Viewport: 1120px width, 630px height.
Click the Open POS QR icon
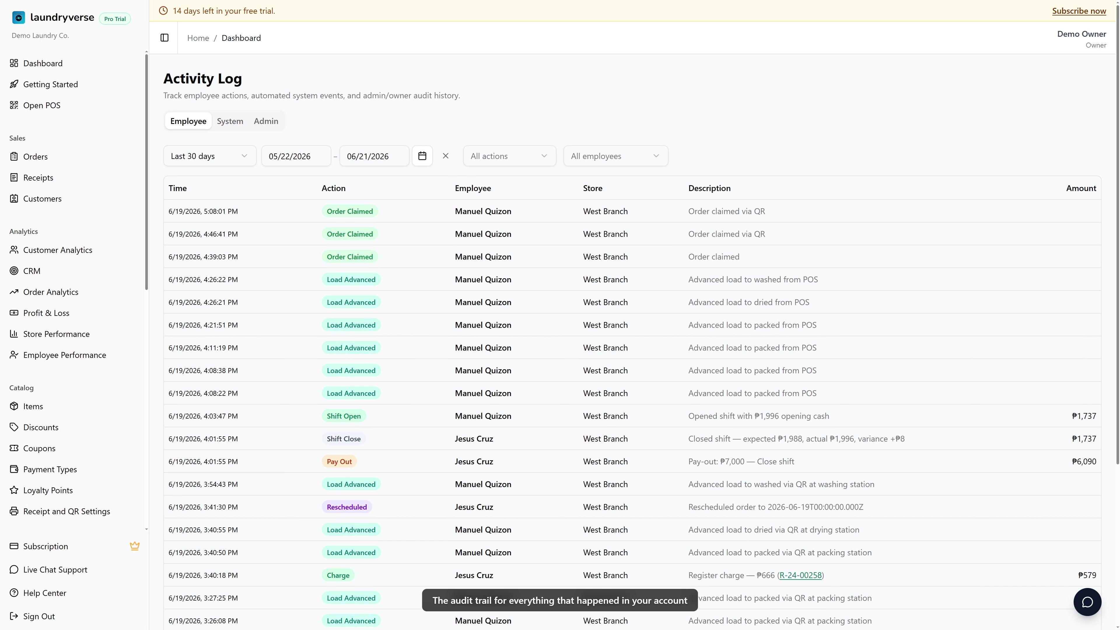pyautogui.click(x=14, y=105)
